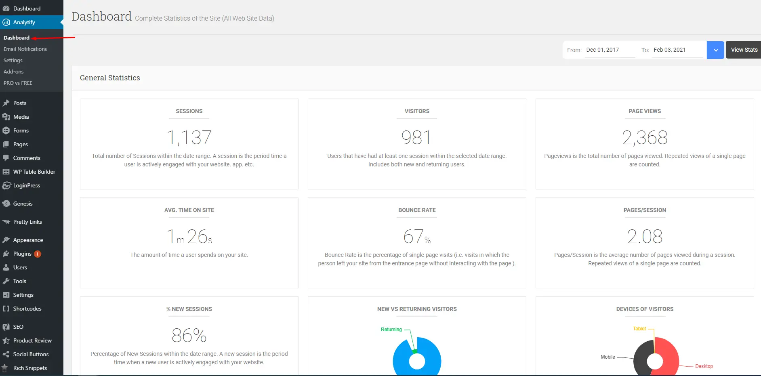Click the 1,137 sessions value
The height and width of the screenshot is (376, 761).
189,137
